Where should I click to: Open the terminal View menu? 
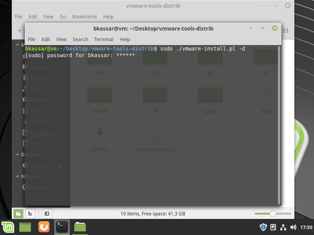tap(61, 40)
